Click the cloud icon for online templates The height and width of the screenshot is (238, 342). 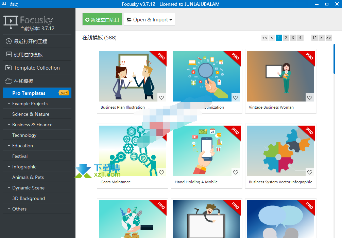point(8,81)
